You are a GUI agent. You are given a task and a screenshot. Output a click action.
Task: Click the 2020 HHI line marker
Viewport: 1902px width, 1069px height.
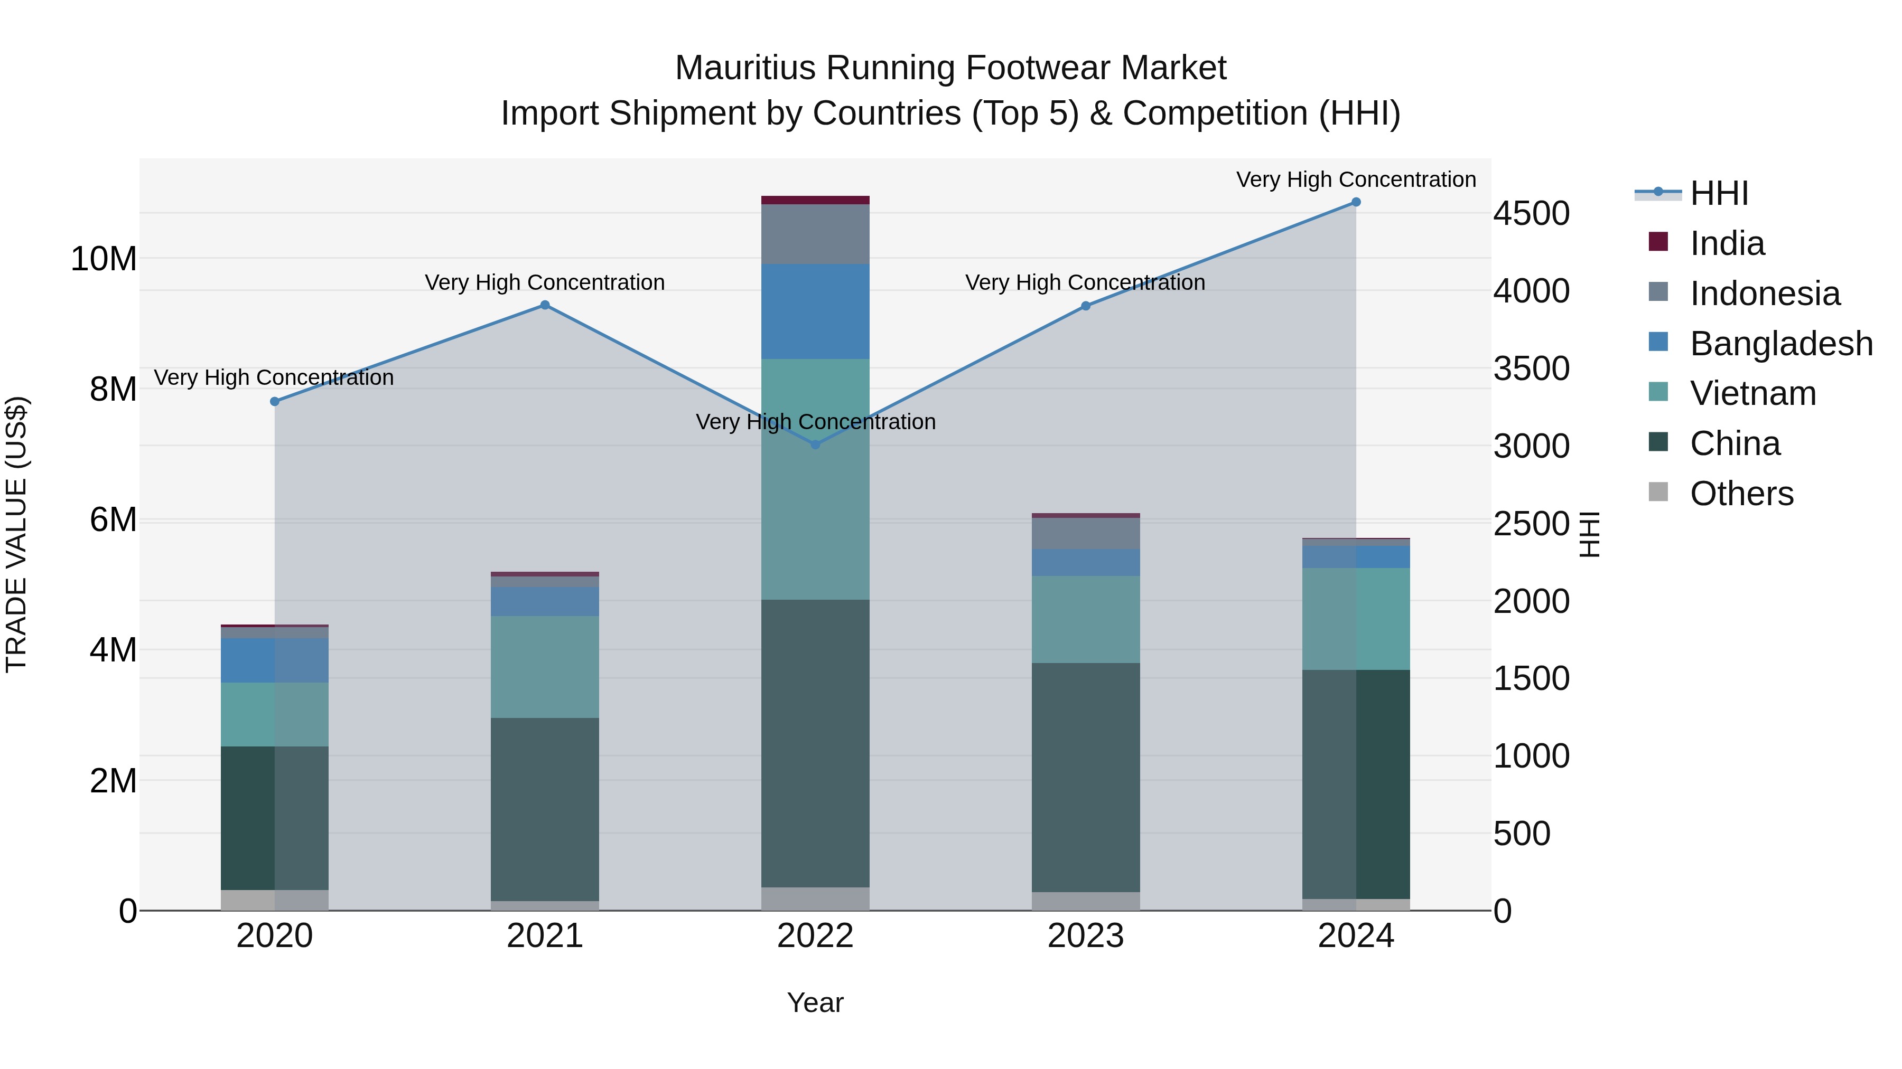point(275,401)
